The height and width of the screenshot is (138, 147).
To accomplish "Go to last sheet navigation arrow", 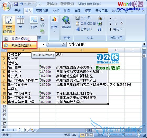I will 14,130.
